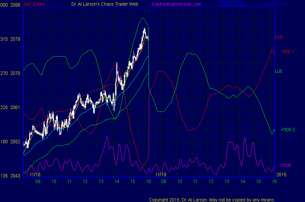Click the XTIDE legend label
Viewport: 305px width, 202px height.
286,165
